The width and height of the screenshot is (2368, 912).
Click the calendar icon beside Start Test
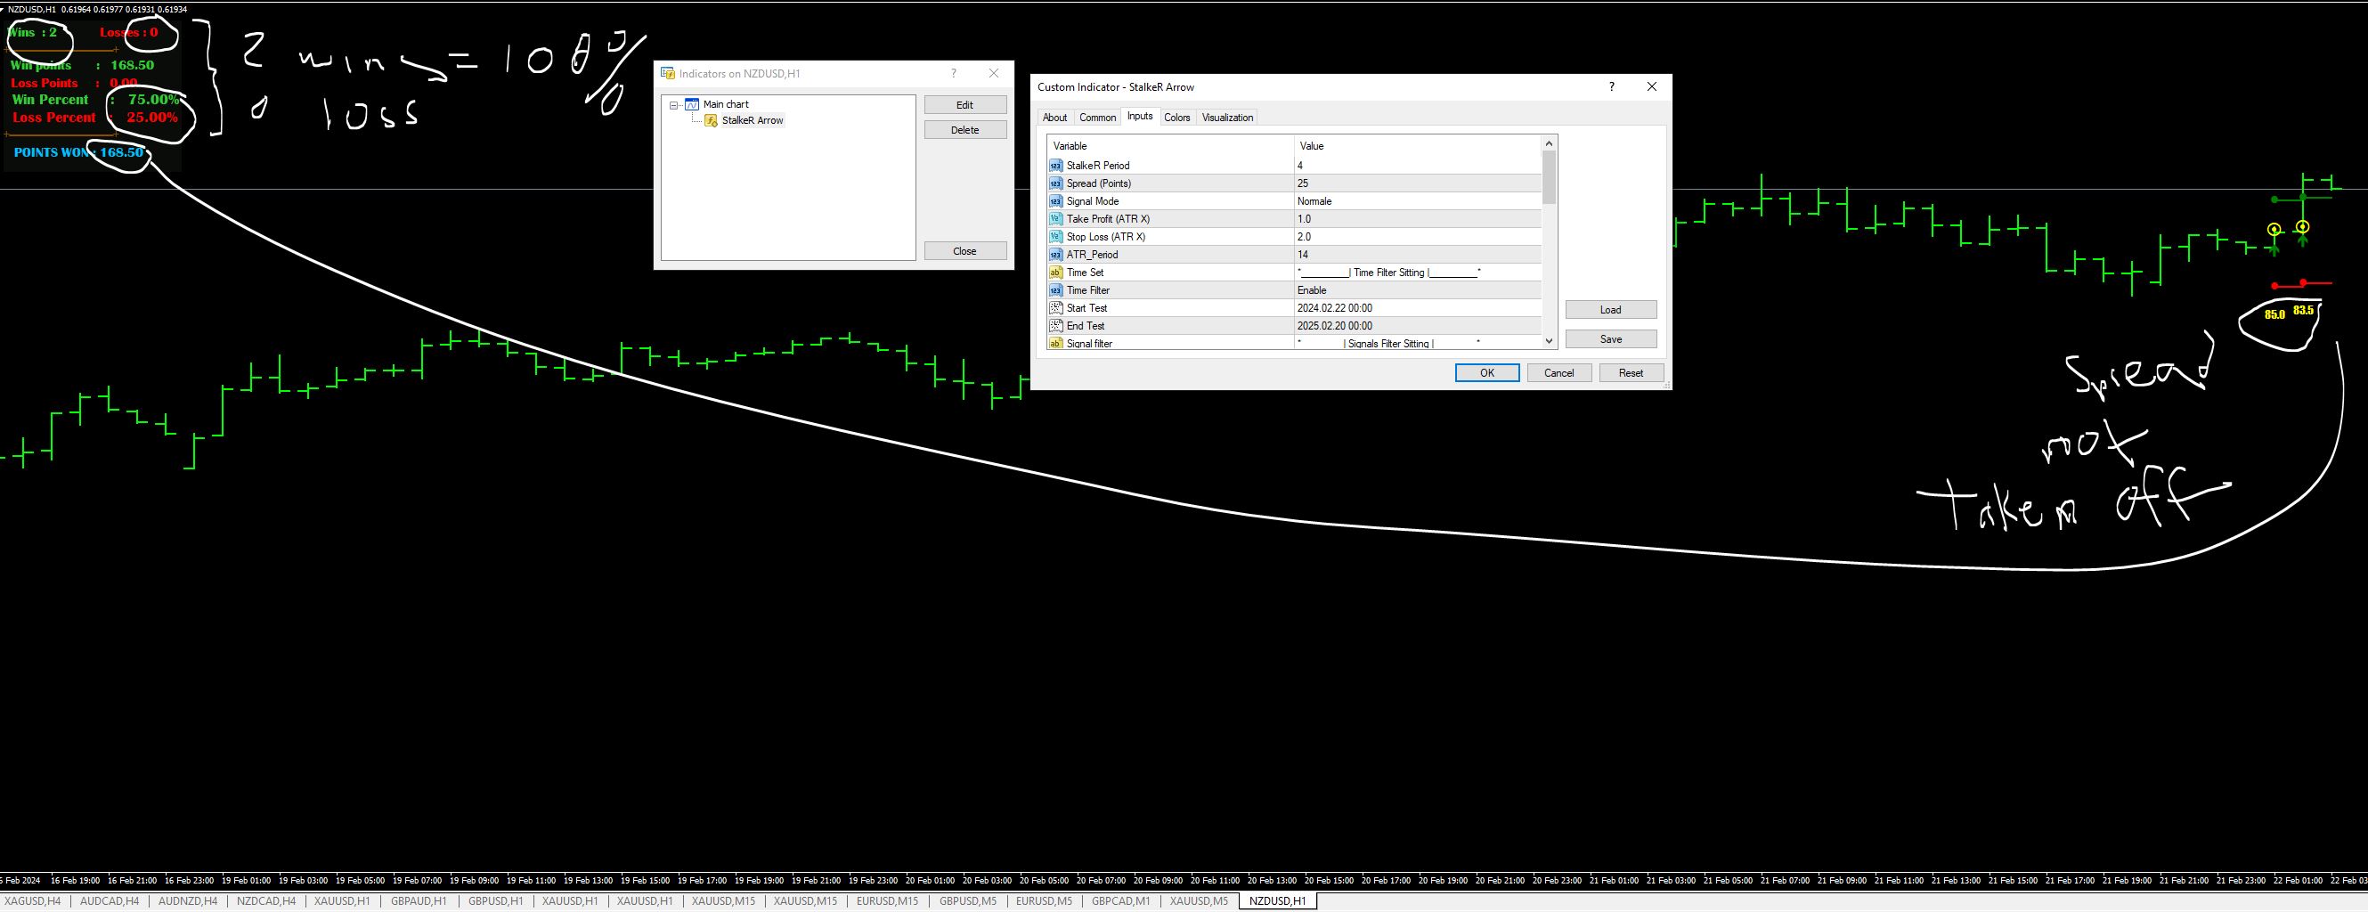[1054, 307]
